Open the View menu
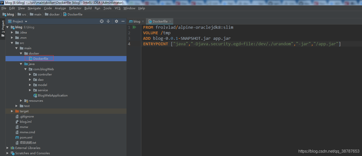This screenshot has height=156, width=362. pyautogui.click(x=21, y=8)
